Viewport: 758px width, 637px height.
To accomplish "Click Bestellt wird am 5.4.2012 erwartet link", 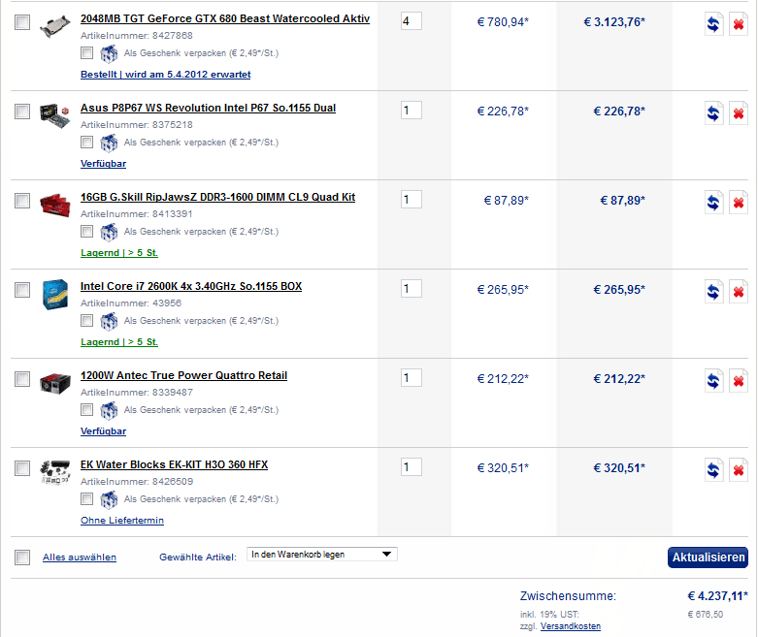I will [165, 75].
